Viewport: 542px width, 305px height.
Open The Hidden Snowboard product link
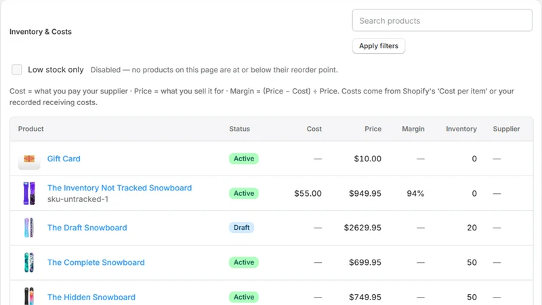(91, 297)
